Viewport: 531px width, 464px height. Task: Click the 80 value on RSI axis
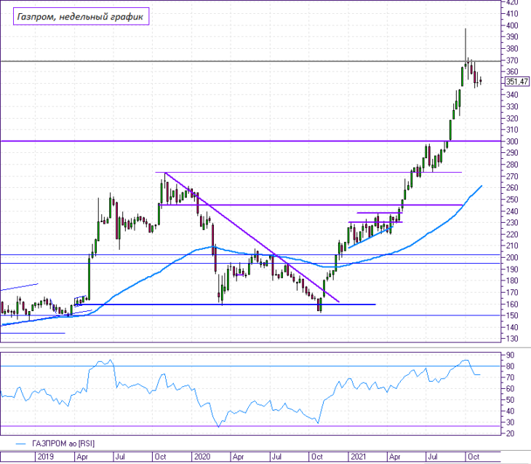pyautogui.click(x=510, y=366)
